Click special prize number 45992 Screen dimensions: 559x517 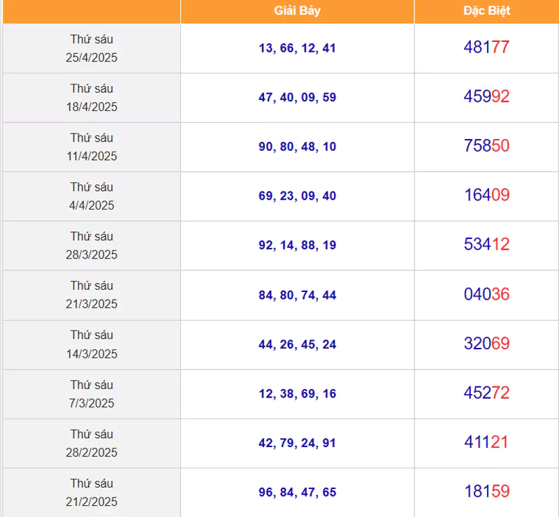click(486, 97)
